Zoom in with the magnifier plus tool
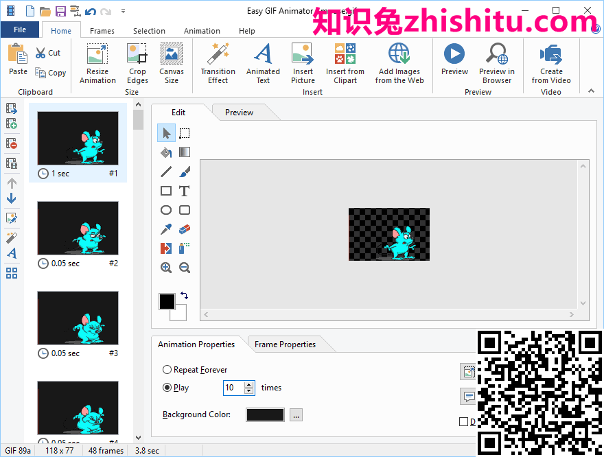The image size is (604, 457). point(166,268)
